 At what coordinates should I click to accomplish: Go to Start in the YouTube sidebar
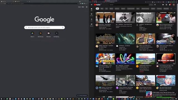tap(92, 9)
